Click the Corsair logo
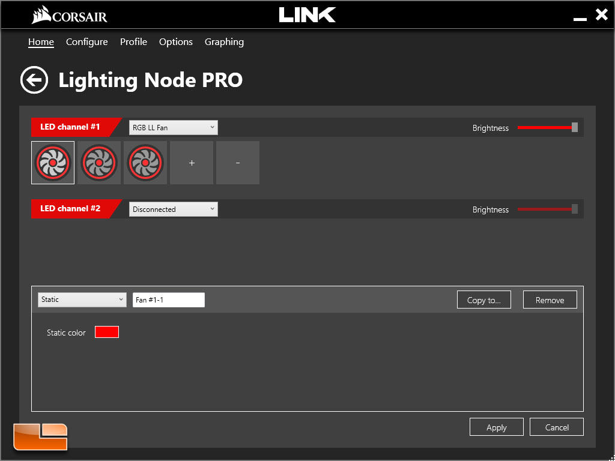Viewport: 615px width, 461px height. click(x=70, y=15)
